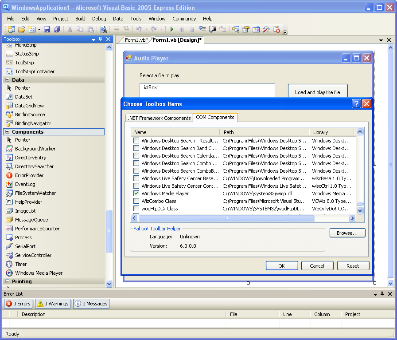Collapse the Printing group in the Toolbox

tap(8, 281)
